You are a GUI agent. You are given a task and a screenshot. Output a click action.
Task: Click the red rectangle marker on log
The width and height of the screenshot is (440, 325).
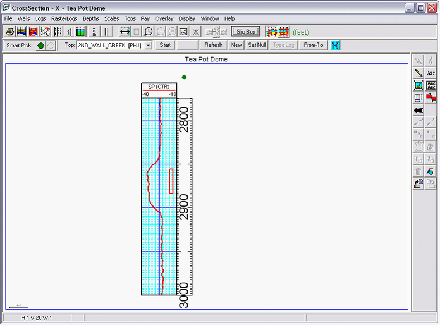click(171, 181)
